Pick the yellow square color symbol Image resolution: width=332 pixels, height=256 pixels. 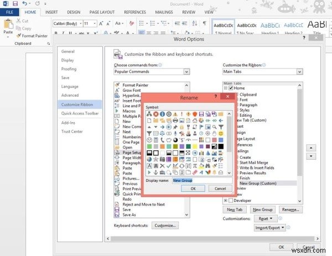click(x=195, y=147)
